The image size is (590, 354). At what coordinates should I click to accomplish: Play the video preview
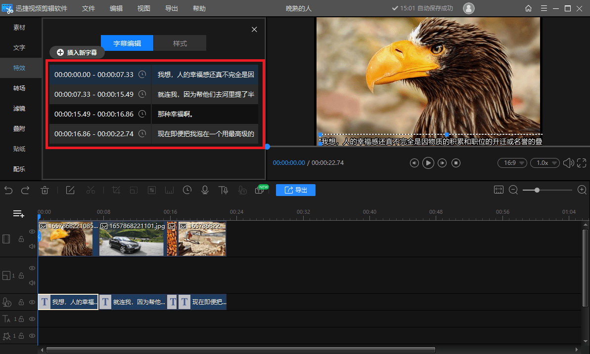[x=428, y=163]
